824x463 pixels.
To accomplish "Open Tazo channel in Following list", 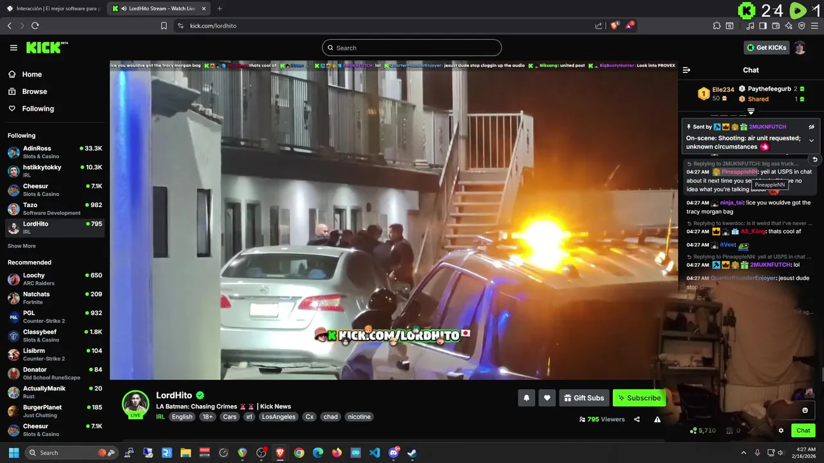I will pos(55,209).
